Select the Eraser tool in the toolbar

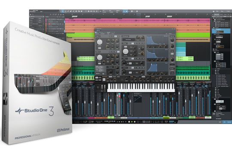click(71, 12)
